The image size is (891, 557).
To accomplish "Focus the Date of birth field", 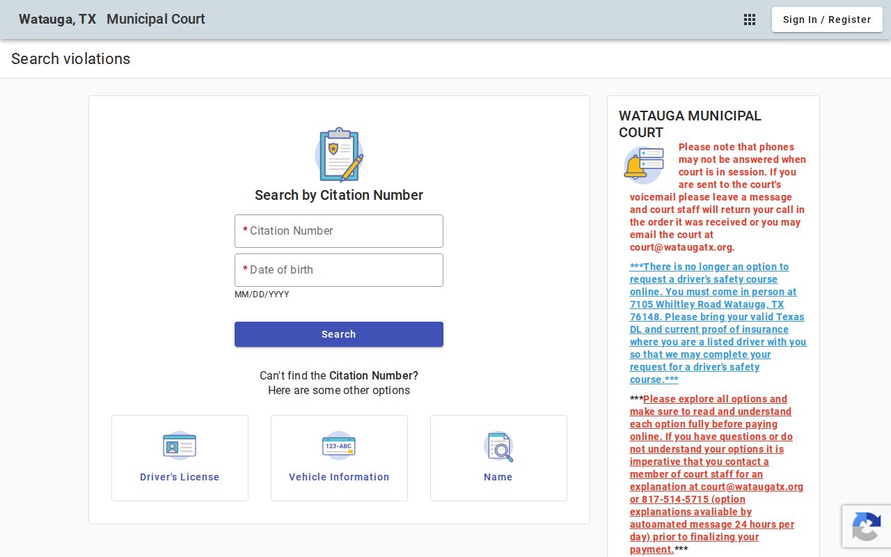I will pyautogui.click(x=339, y=270).
